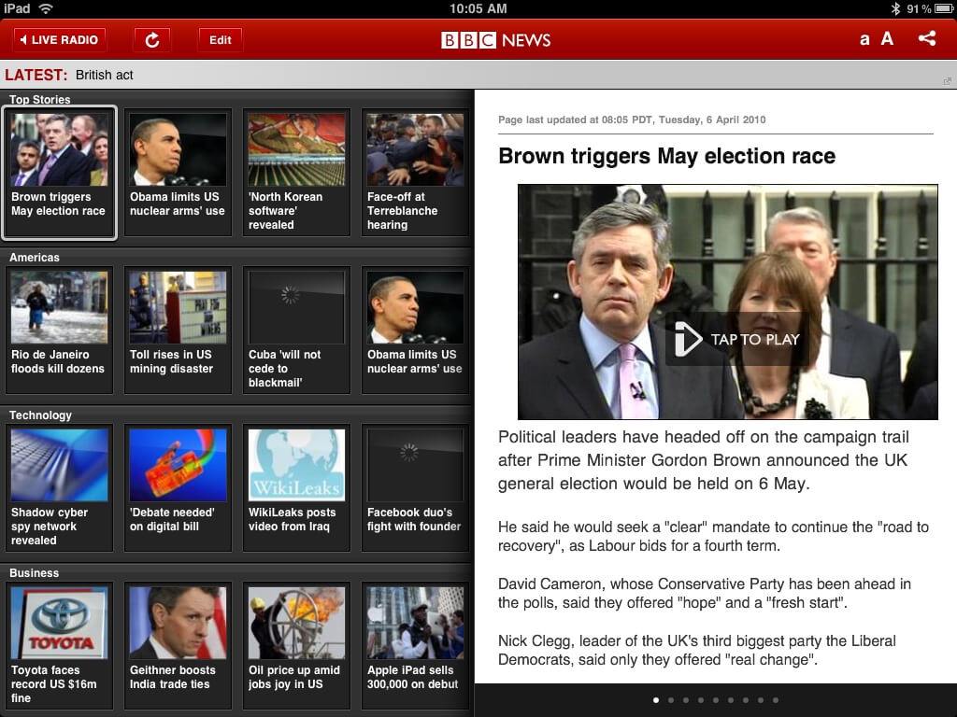The height and width of the screenshot is (717, 957).
Task: Tap the Wi-Fi status icon
Action: point(45,8)
